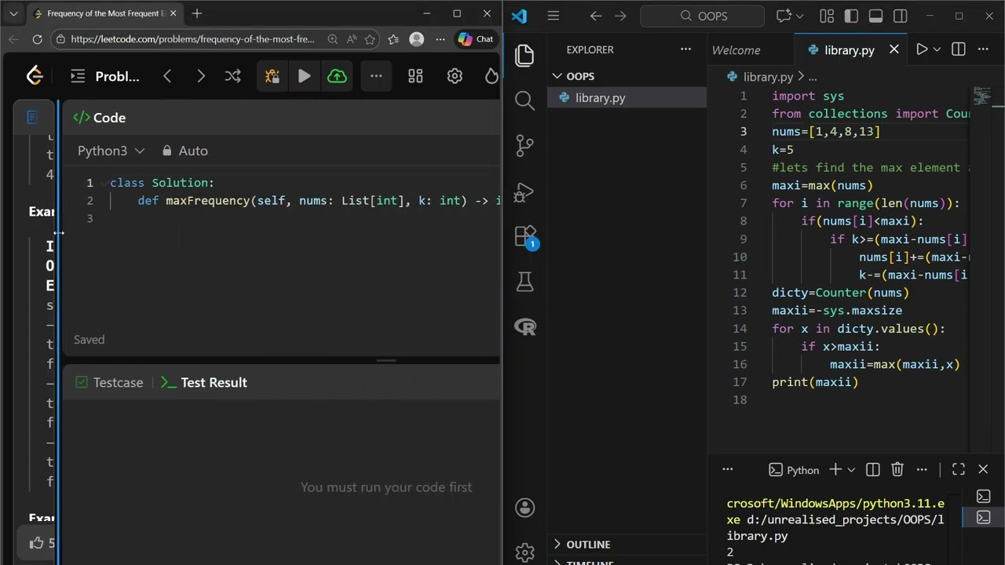Submit solution with the cloud upload icon
1005x565 pixels.
[x=337, y=76]
